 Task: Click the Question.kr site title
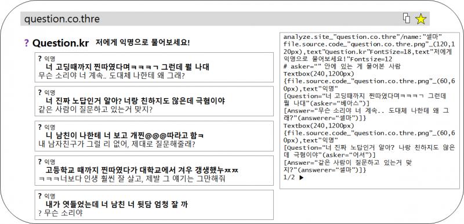[60, 43]
